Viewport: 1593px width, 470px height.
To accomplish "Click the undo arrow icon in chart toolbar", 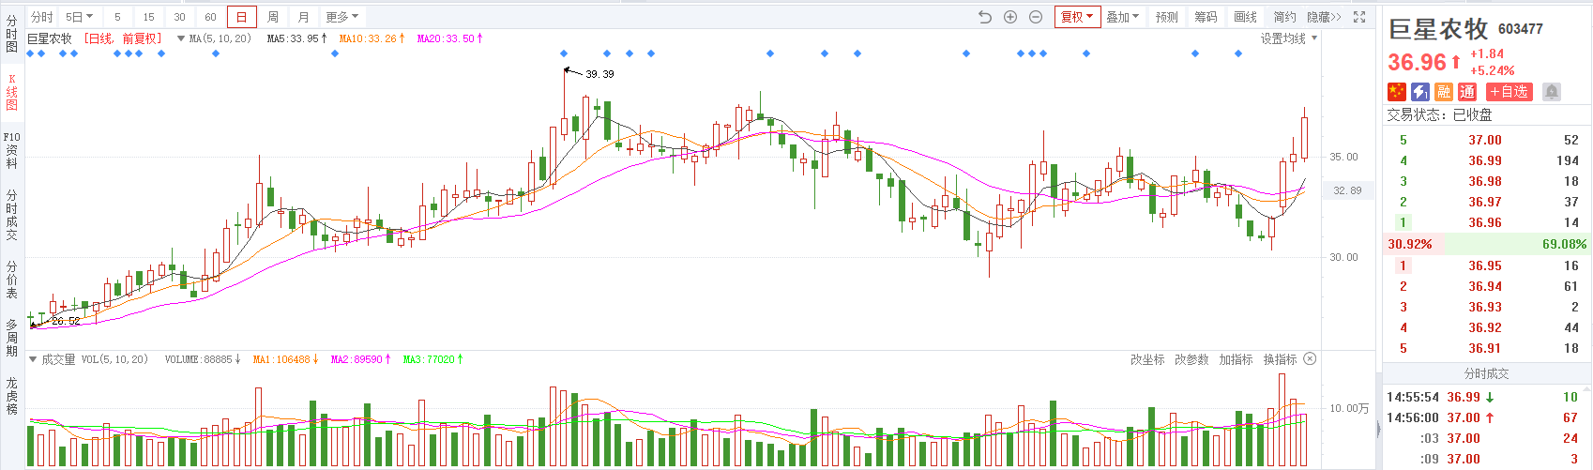I will pos(984,17).
